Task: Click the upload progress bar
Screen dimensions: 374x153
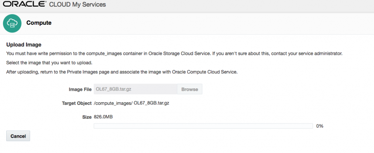Action: click(203, 126)
